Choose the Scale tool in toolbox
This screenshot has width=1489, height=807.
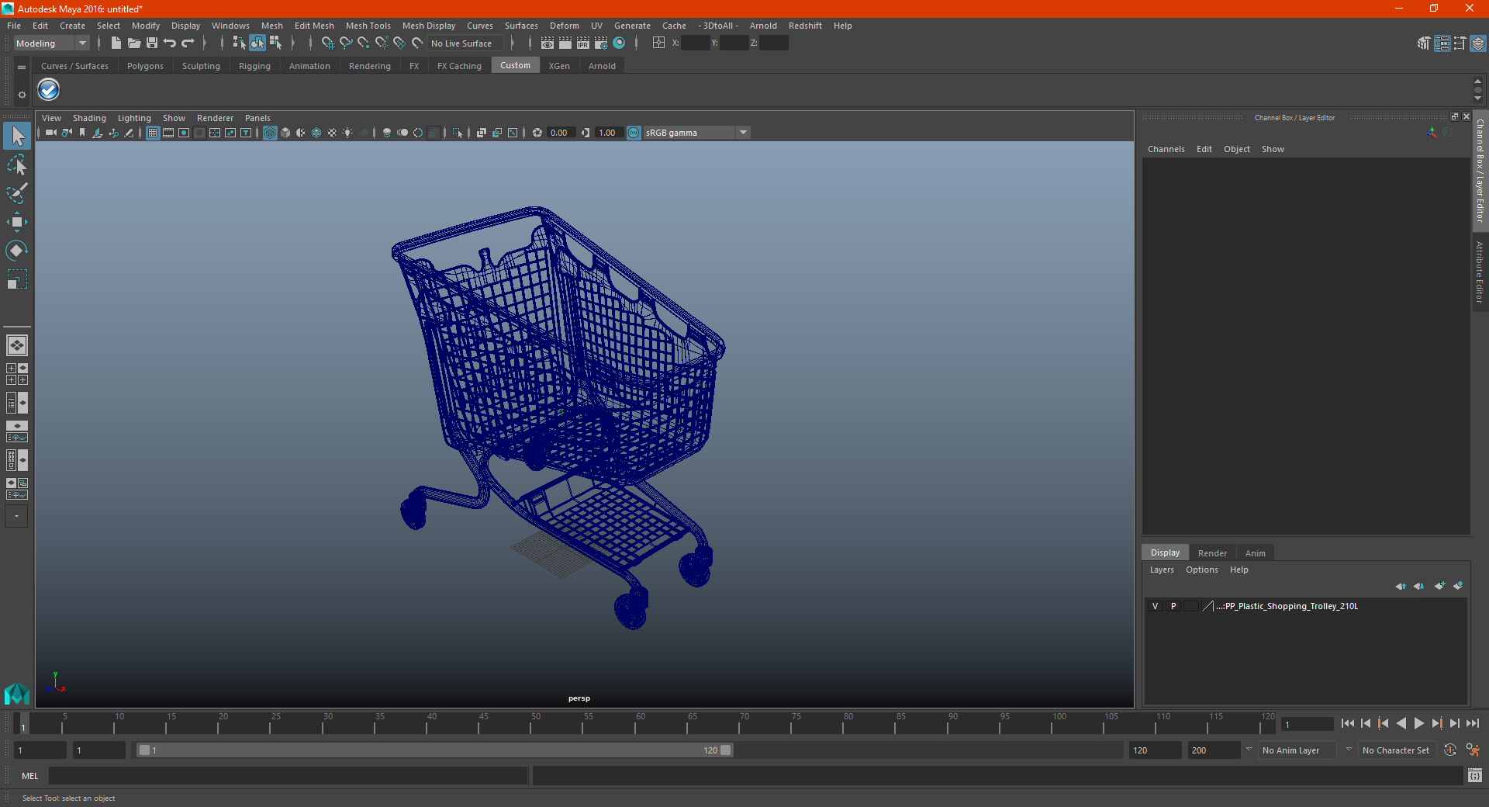pyautogui.click(x=17, y=279)
